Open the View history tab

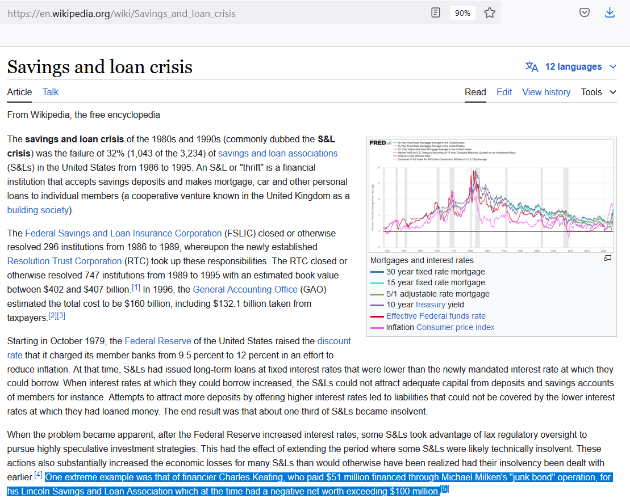(x=546, y=92)
